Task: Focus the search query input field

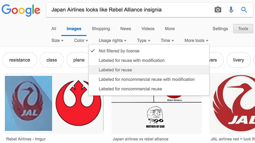Action: point(130,10)
